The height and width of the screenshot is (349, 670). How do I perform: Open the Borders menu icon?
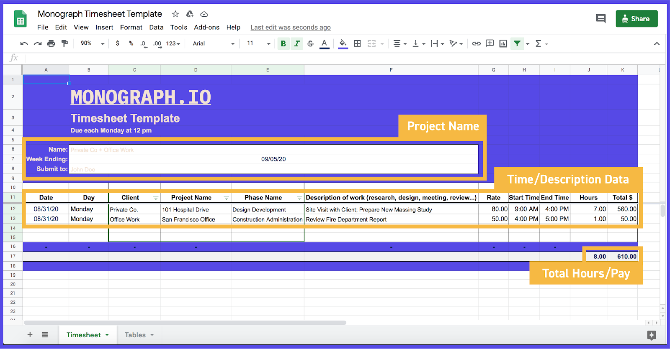tap(357, 43)
